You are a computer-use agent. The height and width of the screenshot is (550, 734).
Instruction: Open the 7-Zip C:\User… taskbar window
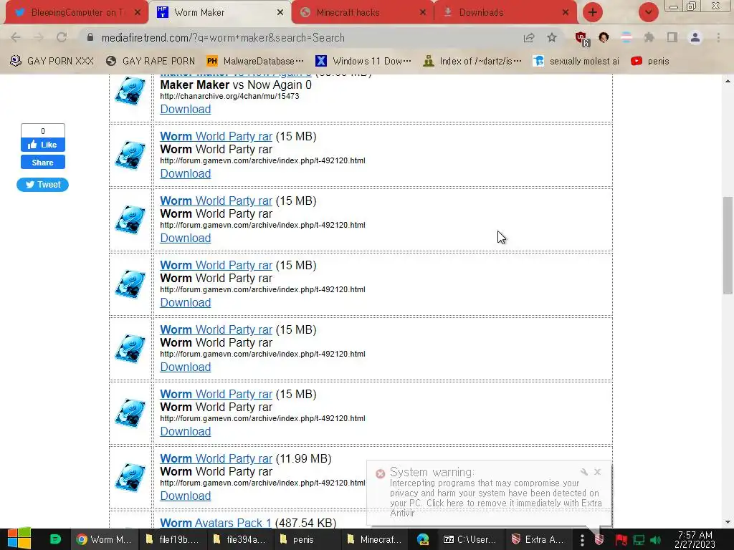(x=470, y=539)
